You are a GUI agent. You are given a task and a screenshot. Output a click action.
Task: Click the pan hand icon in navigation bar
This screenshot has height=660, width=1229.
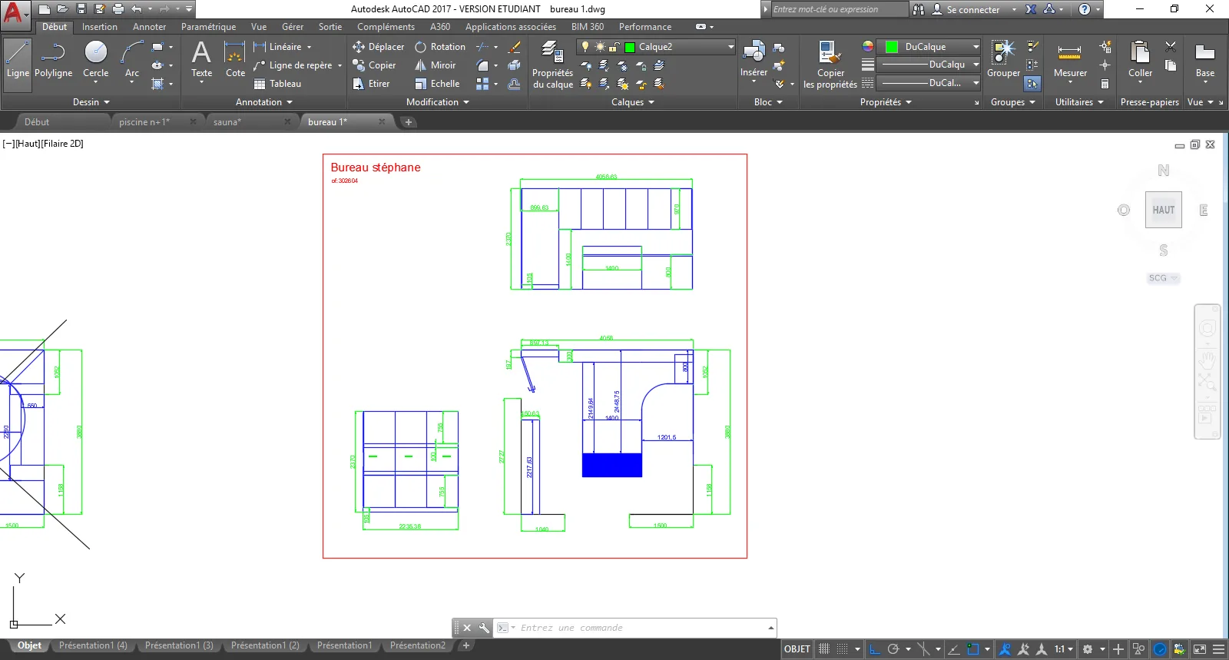click(1207, 360)
